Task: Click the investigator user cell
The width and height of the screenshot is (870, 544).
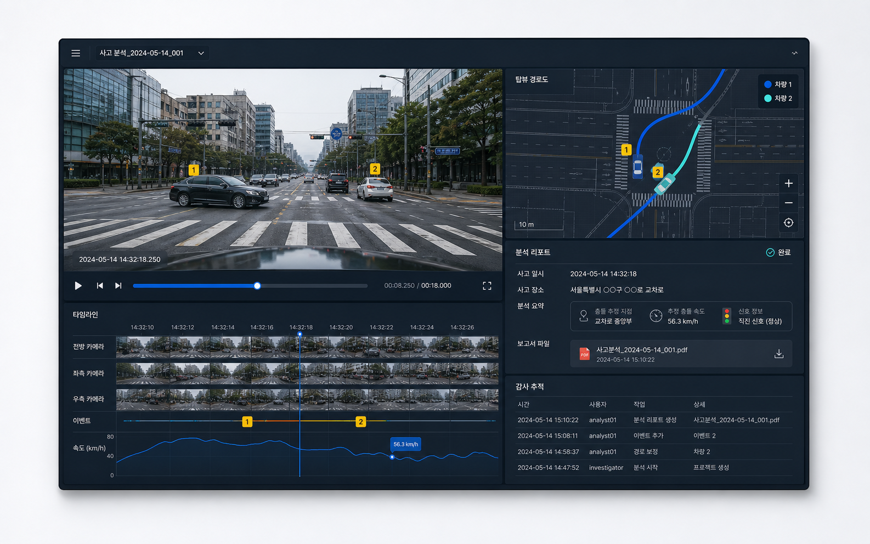Action: pyautogui.click(x=606, y=468)
